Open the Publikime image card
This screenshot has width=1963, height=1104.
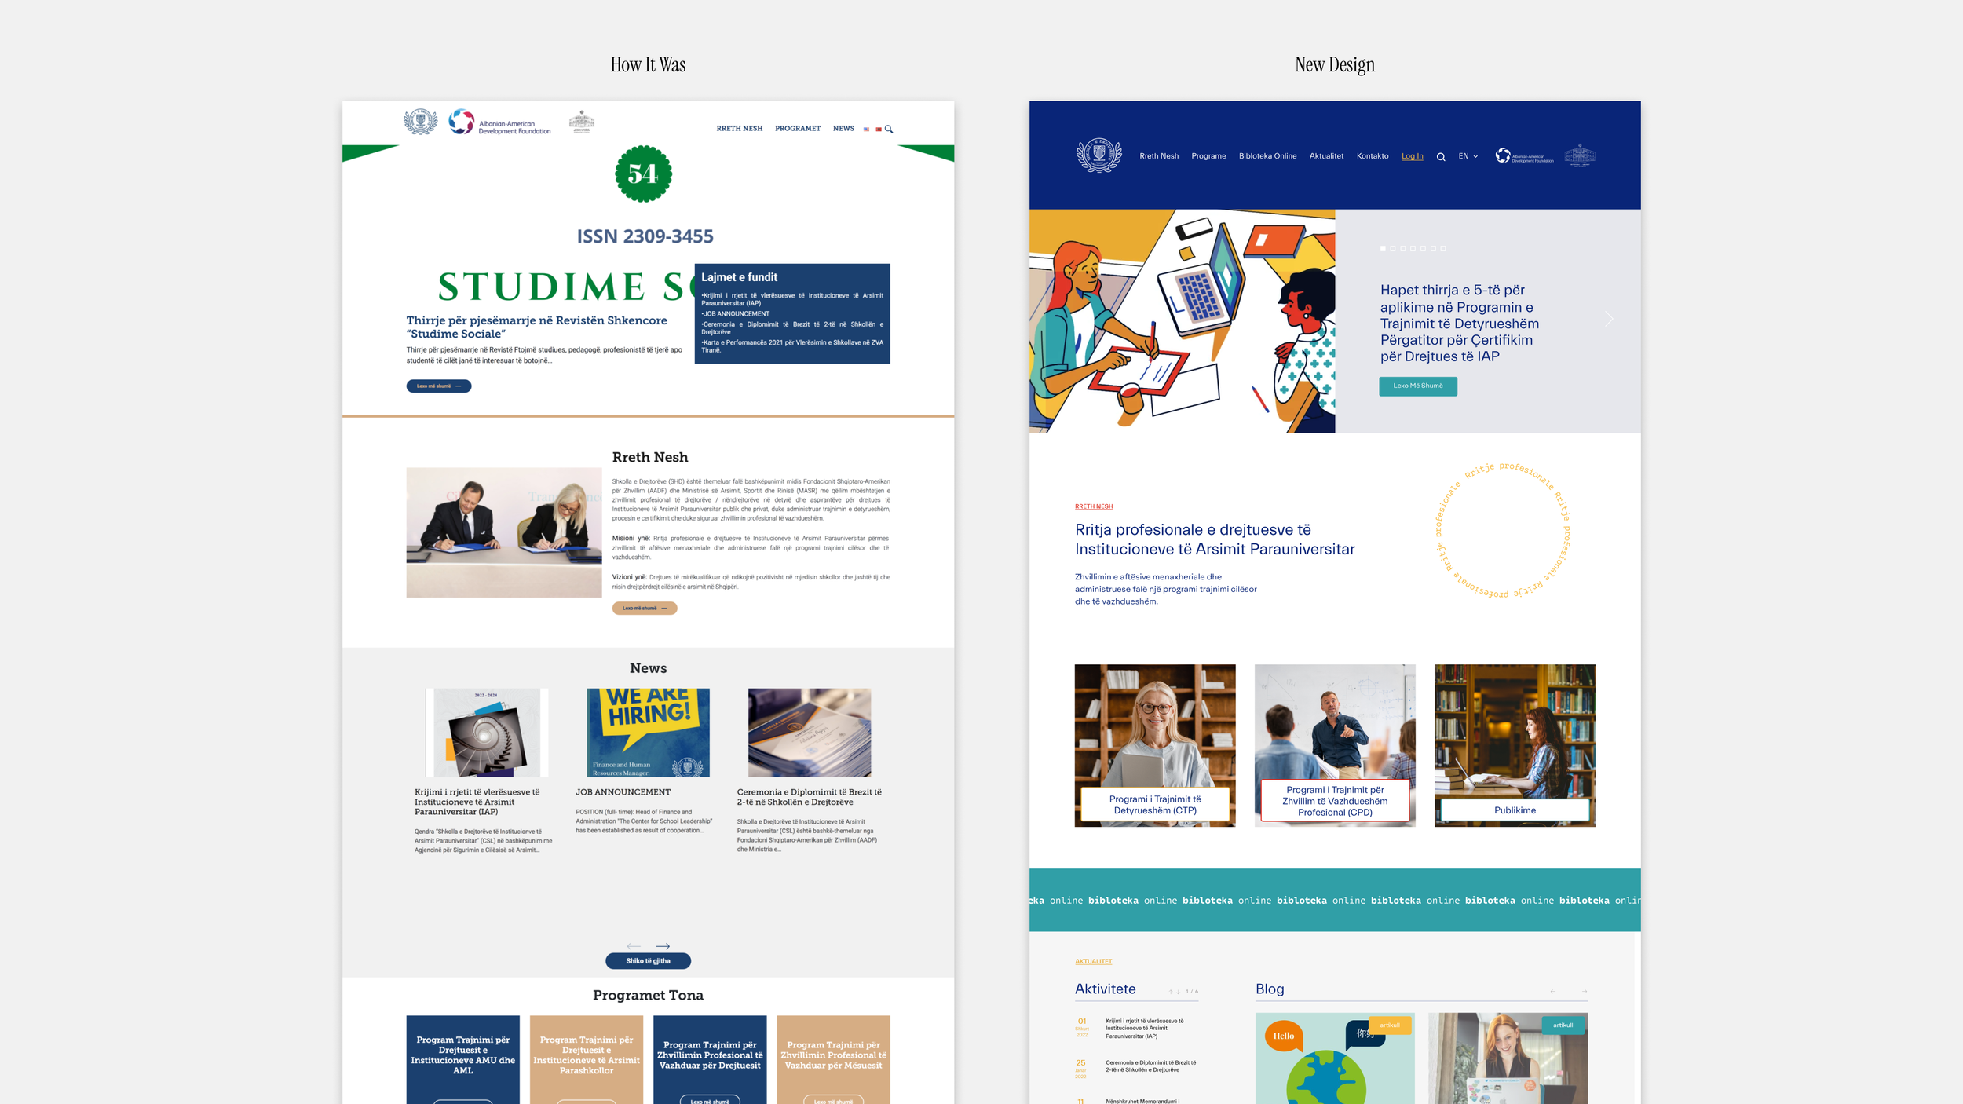pos(1514,745)
